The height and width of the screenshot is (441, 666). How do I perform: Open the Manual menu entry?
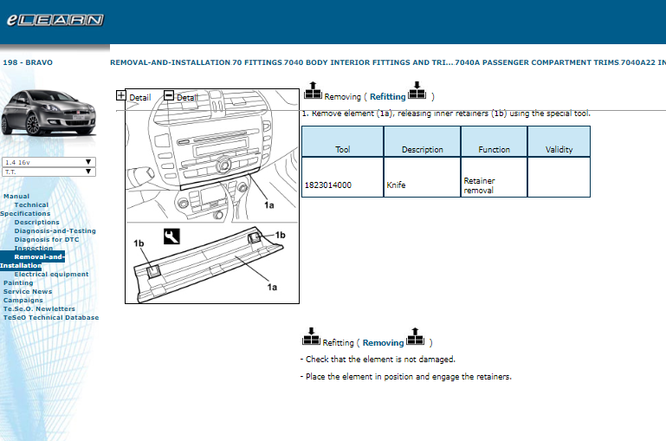point(16,197)
